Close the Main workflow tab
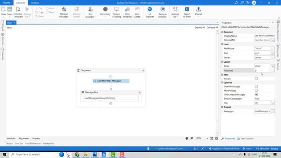This screenshot has width=281, height=158. click(14, 22)
